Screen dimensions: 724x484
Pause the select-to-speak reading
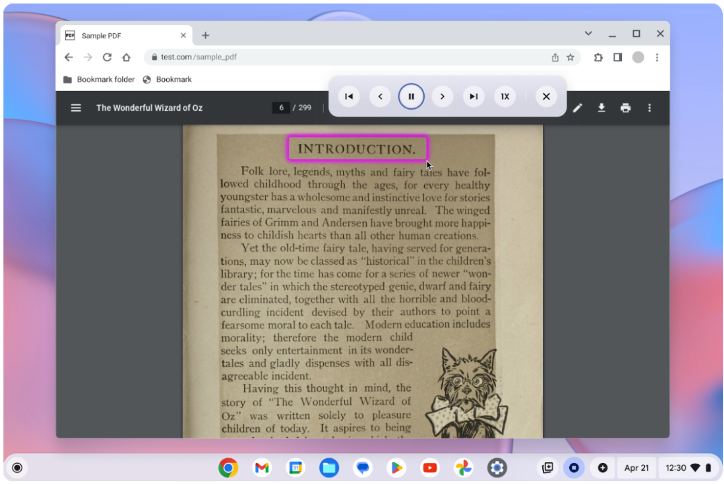click(x=411, y=96)
